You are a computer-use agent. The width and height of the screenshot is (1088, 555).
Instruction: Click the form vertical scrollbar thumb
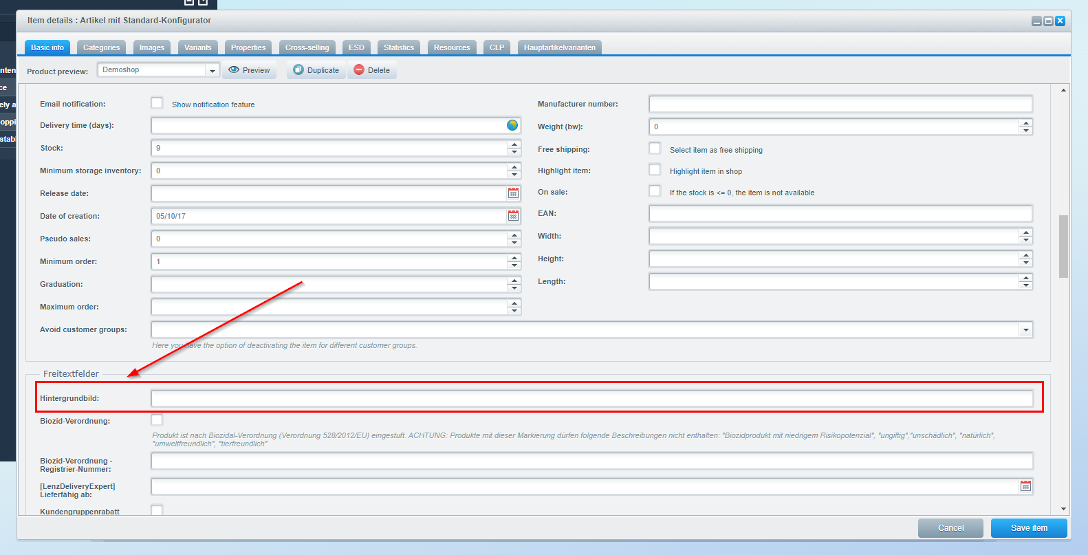(x=1063, y=246)
